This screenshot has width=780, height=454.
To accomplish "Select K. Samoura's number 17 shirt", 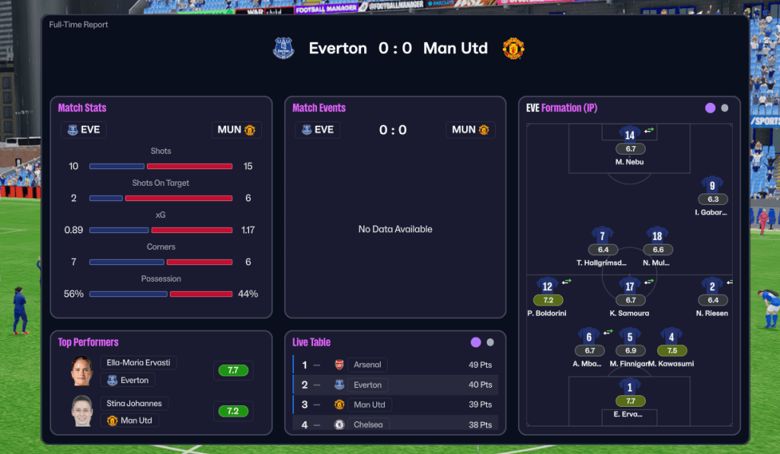I will (630, 286).
